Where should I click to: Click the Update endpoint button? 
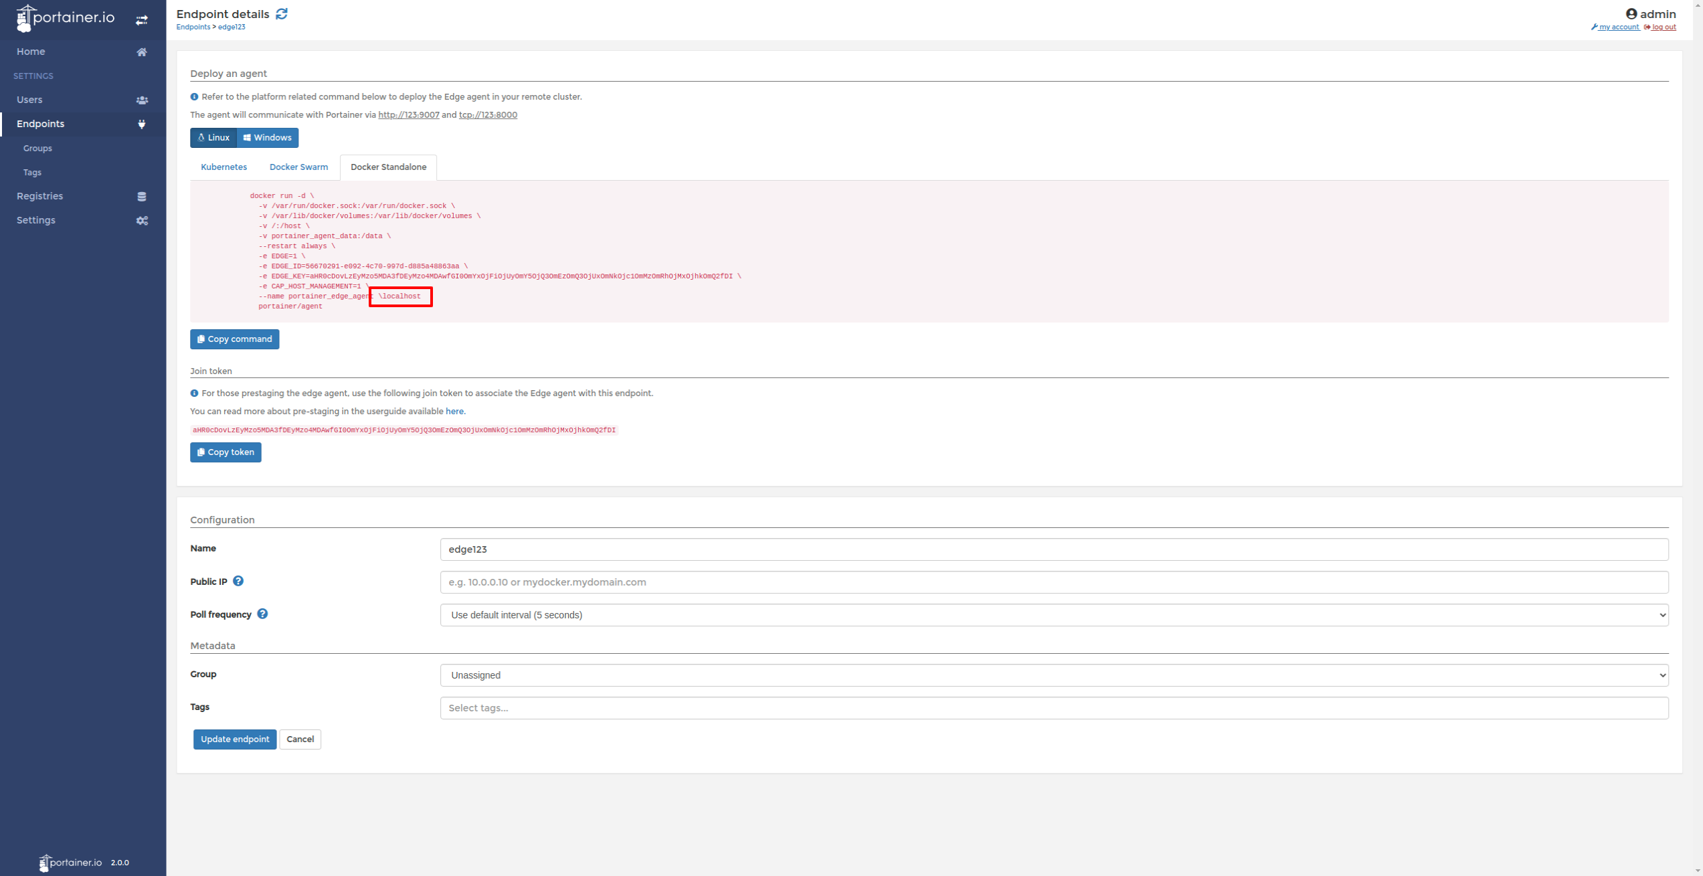234,739
